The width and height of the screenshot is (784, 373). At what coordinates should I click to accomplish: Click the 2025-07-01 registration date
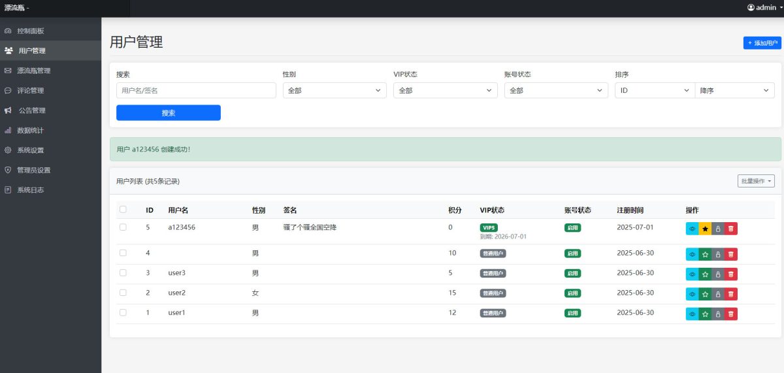pyautogui.click(x=635, y=227)
